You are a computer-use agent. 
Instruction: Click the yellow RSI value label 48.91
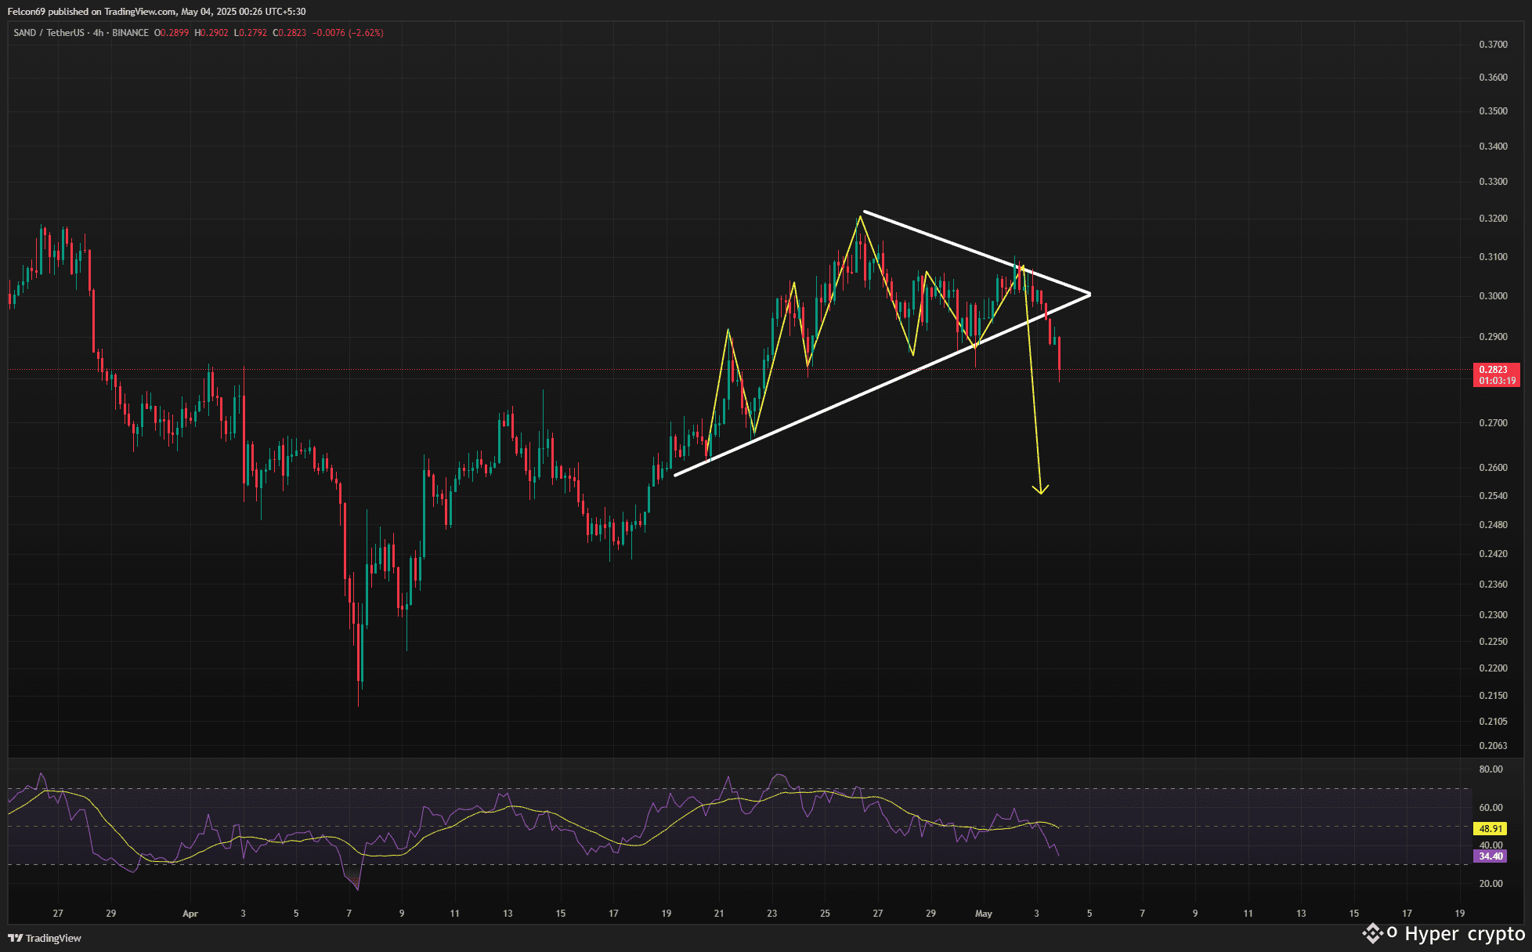tap(1490, 828)
